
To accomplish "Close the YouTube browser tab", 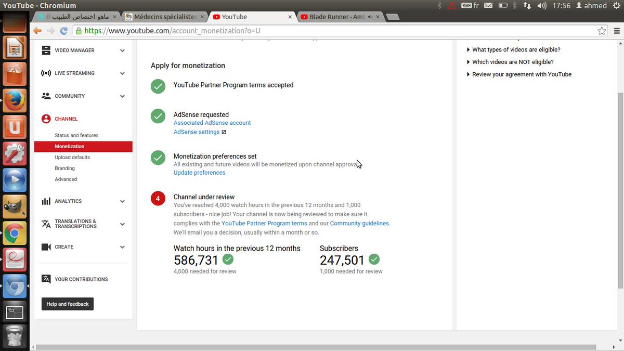I will (290, 17).
